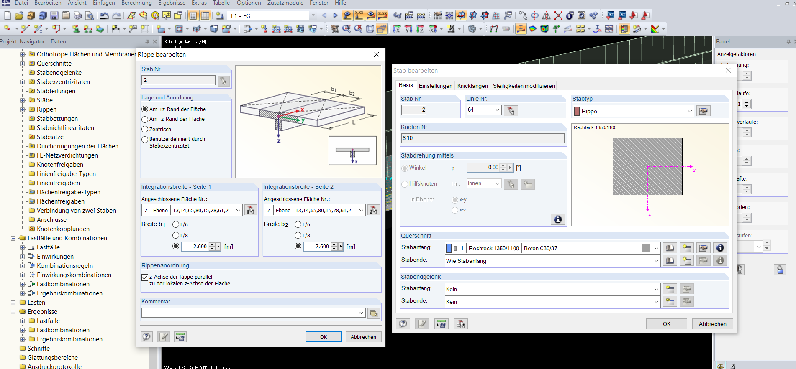Select Rippen in the navigator tree
The width and height of the screenshot is (796, 369).
pyautogui.click(x=46, y=109)
